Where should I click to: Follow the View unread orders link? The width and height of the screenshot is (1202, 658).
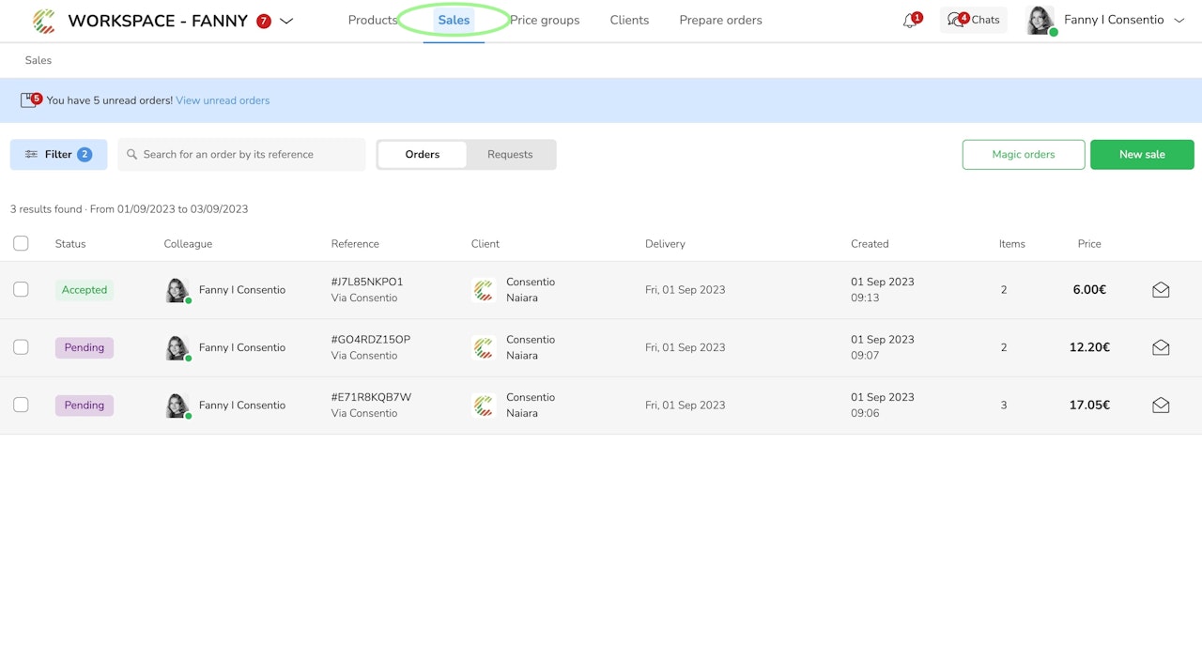223,100
